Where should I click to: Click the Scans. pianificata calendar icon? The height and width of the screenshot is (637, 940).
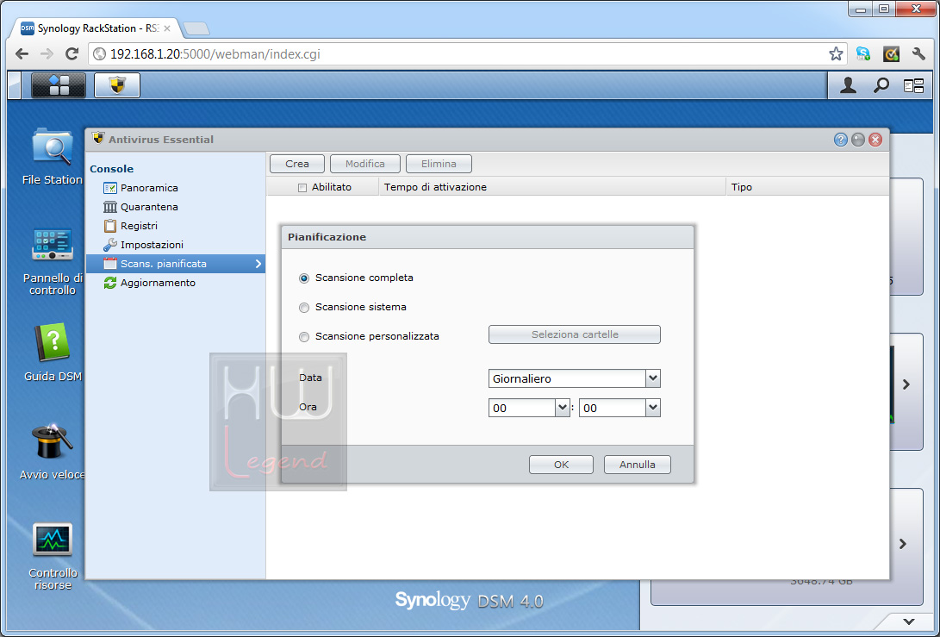tap(109, 263)
